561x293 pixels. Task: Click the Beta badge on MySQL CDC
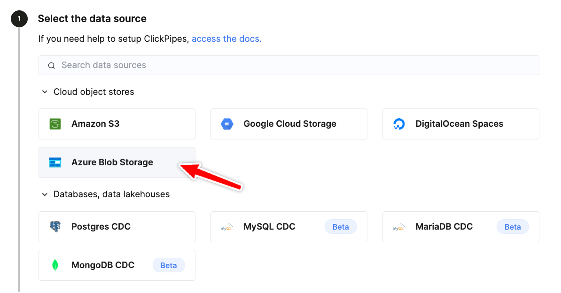click(x=341, y=226)
